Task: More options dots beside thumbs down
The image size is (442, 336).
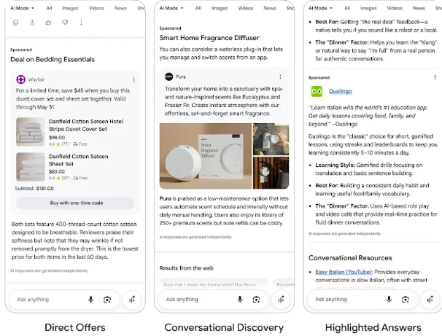Action: coord(81,23)
